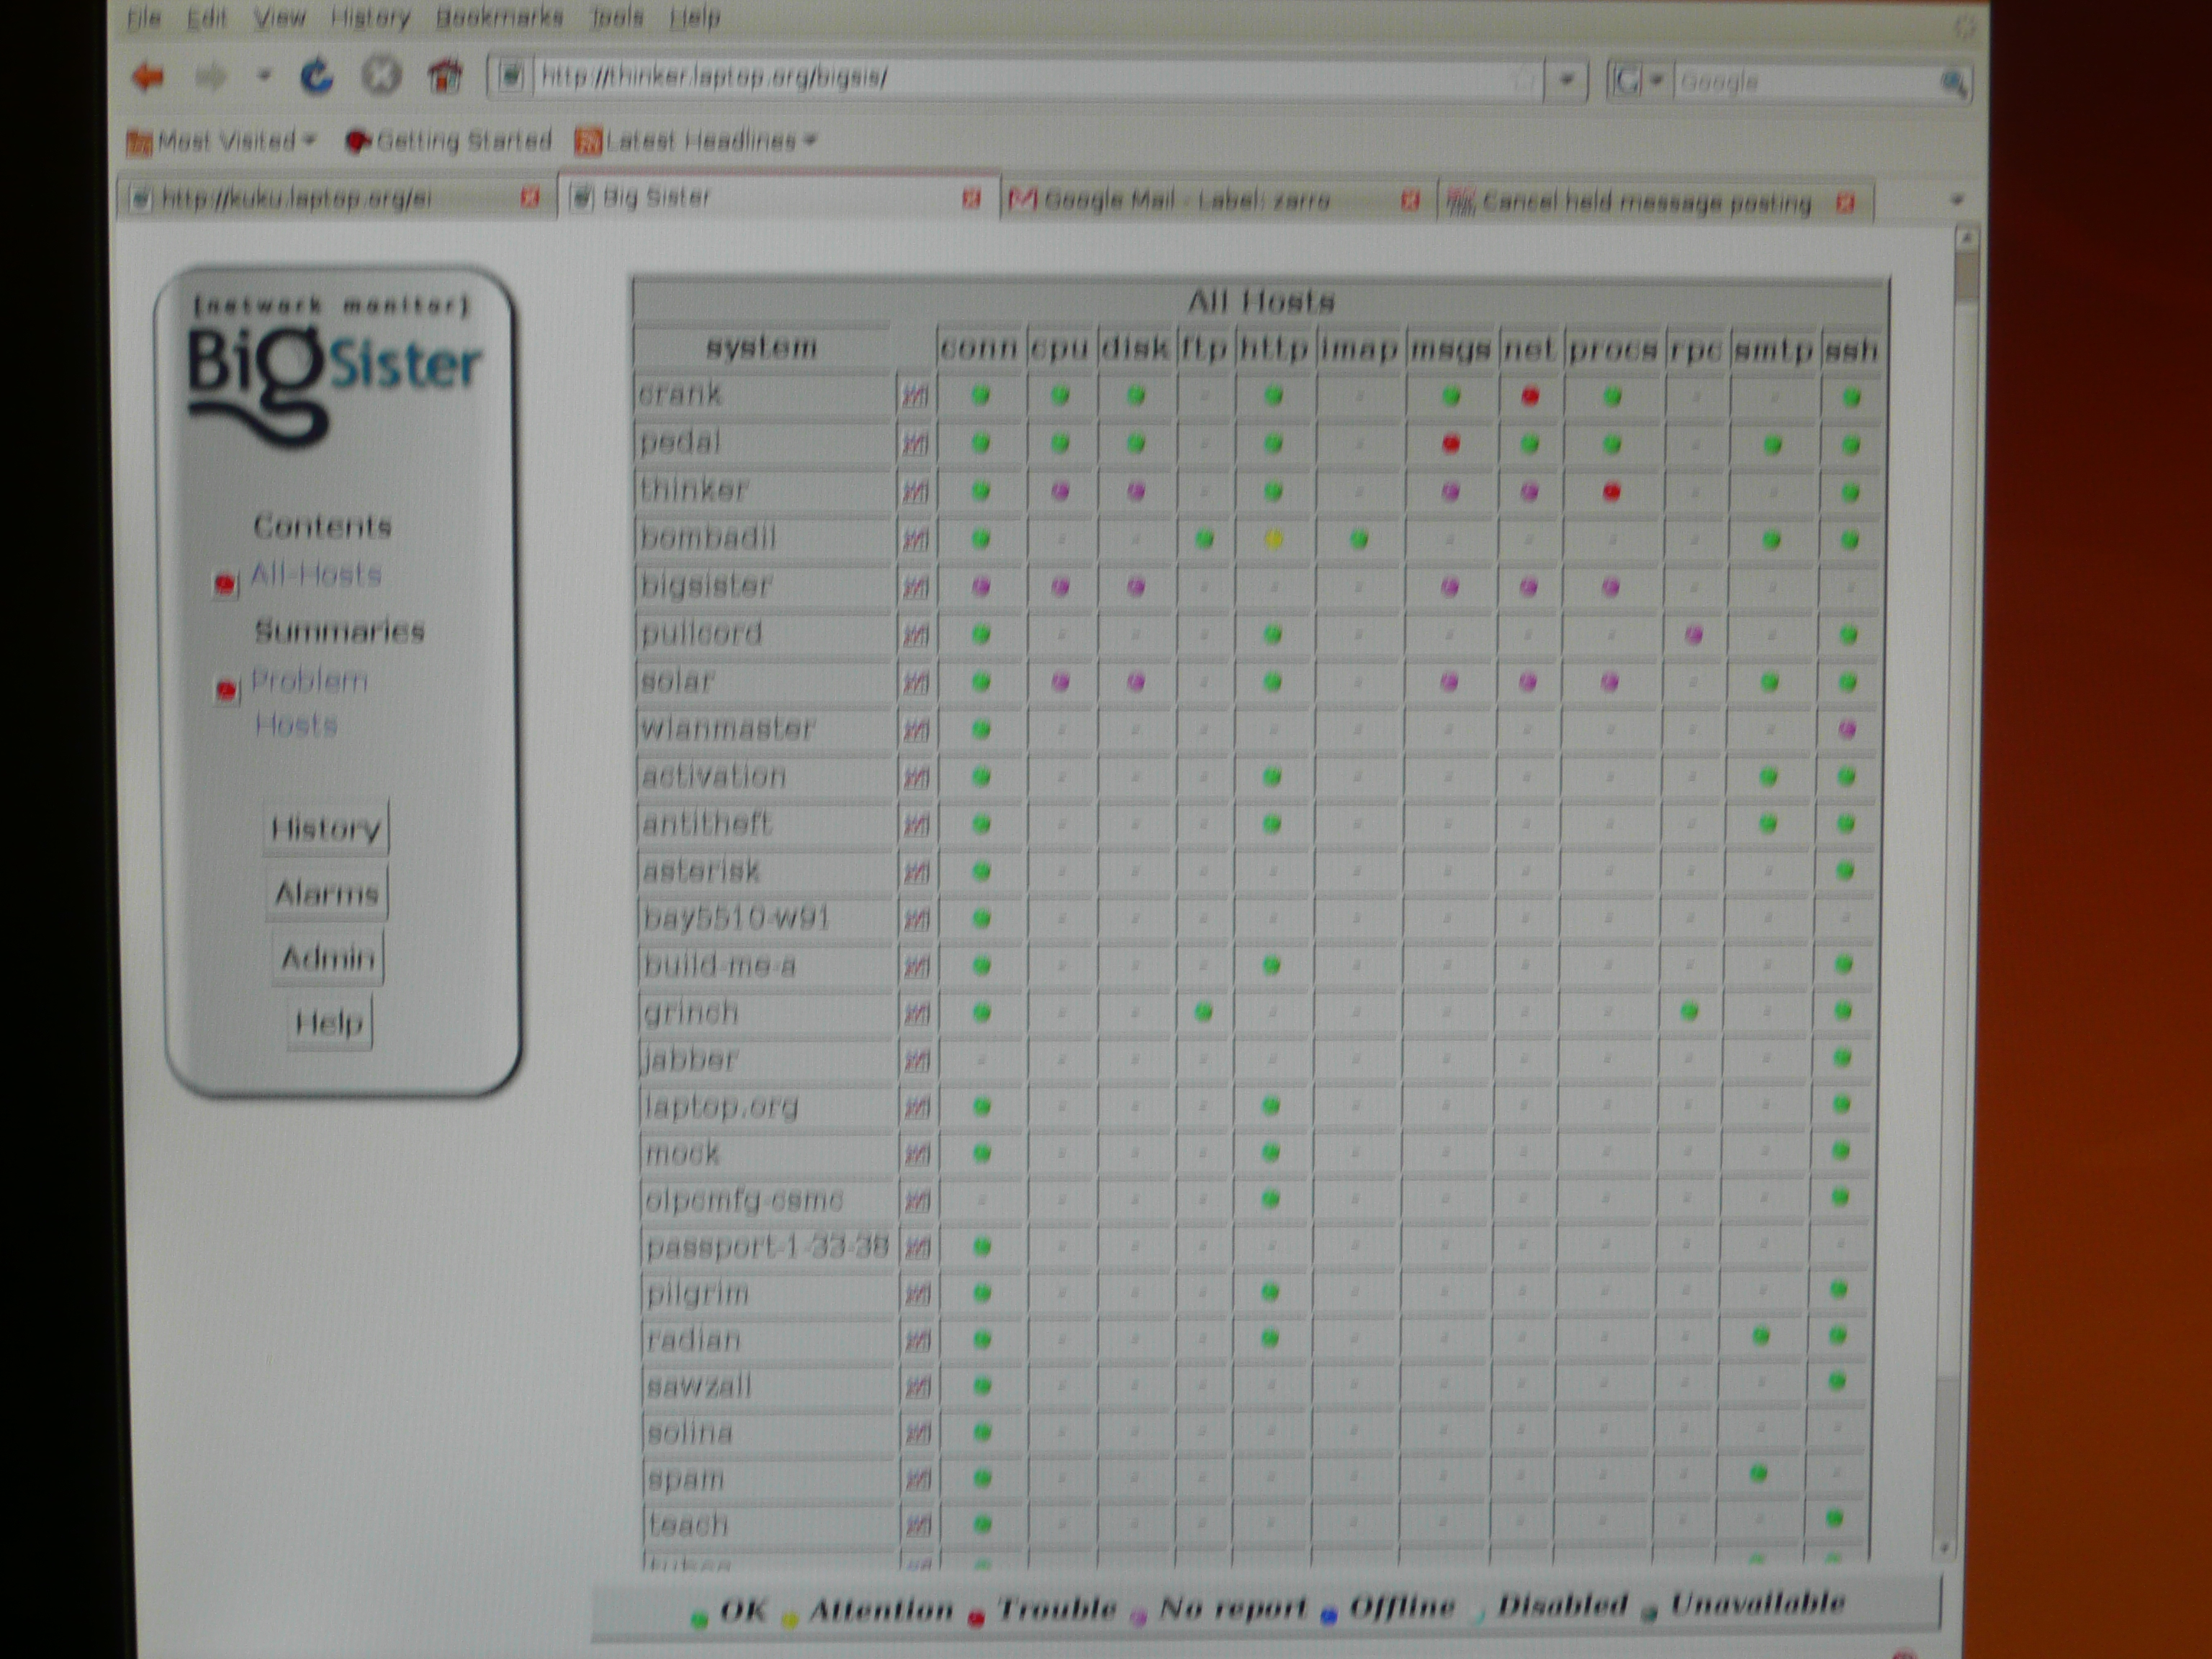Screen dimensions: 2212x1659
Task: Open the graph icon beside crank
Action: coord(915,396)
